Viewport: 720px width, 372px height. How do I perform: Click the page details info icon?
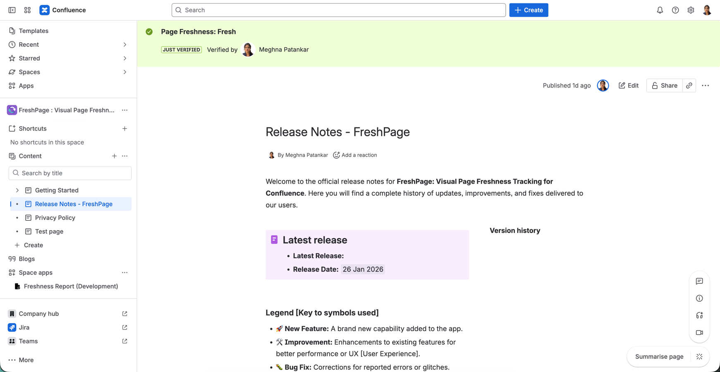coord(699,298)
